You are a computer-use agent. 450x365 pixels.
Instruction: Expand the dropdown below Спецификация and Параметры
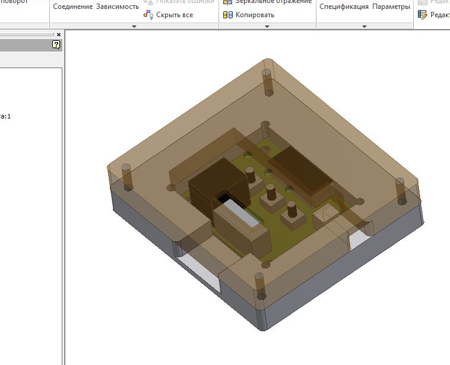(365, 26)
